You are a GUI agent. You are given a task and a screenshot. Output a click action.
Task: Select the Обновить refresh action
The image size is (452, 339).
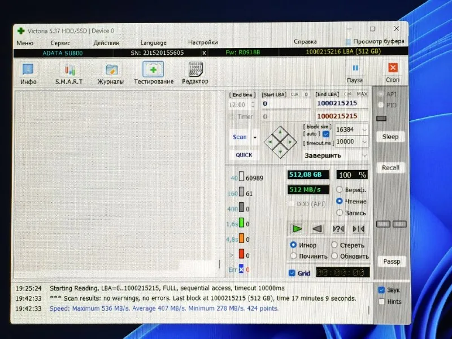[334, 256]
